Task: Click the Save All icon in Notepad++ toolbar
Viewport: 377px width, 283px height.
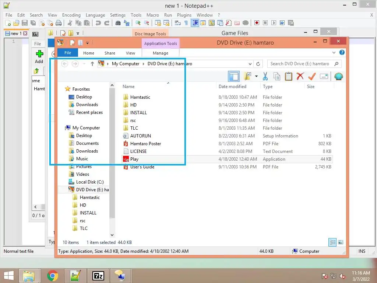Action: [33, 23]
